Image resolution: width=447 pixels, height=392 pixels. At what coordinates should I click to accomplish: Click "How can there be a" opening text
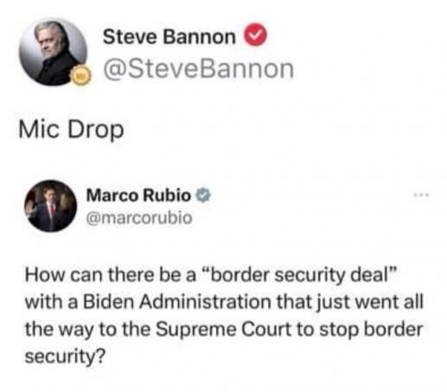pyautogui.click(x=111, y=275)
